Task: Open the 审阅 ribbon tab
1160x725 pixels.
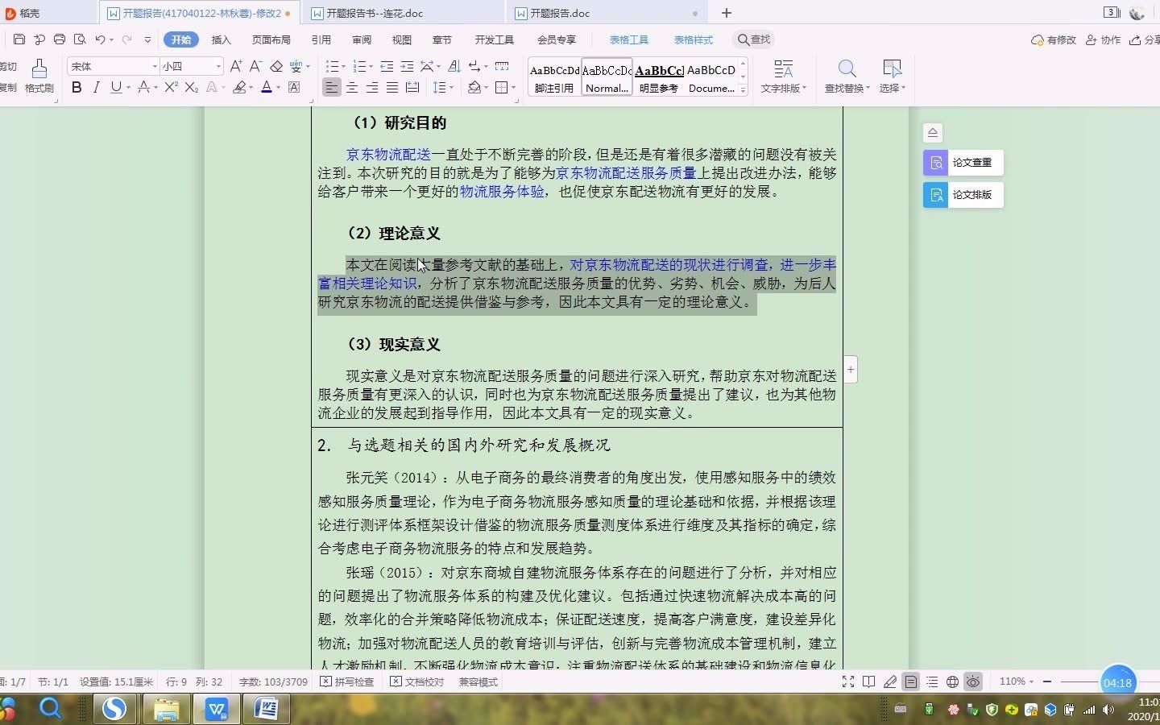Action: [362, 39]
